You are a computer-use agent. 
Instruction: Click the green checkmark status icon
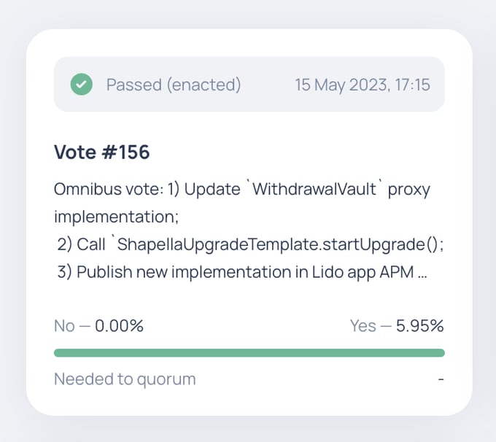tap(81, 84)
